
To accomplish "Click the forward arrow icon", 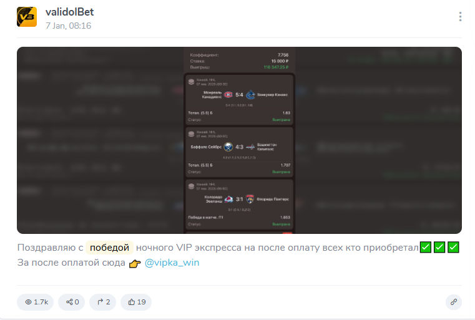I will (x=100, y=302).
